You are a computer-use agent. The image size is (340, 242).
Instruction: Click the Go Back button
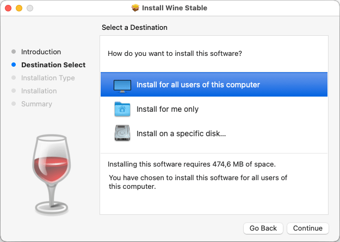click(263, 228)
